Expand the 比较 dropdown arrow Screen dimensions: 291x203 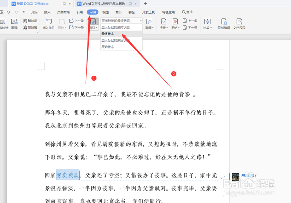[x=211, y=28]
